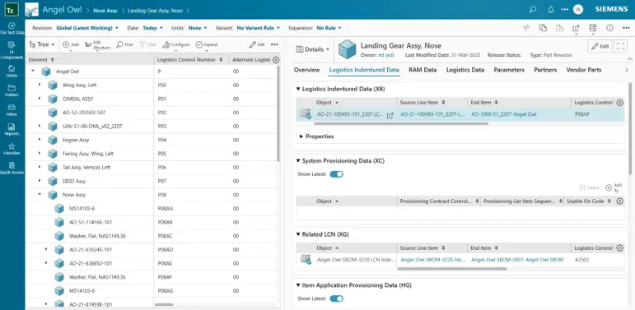
Task: Open Reports from left sidebar
Action: click(12, 129)
